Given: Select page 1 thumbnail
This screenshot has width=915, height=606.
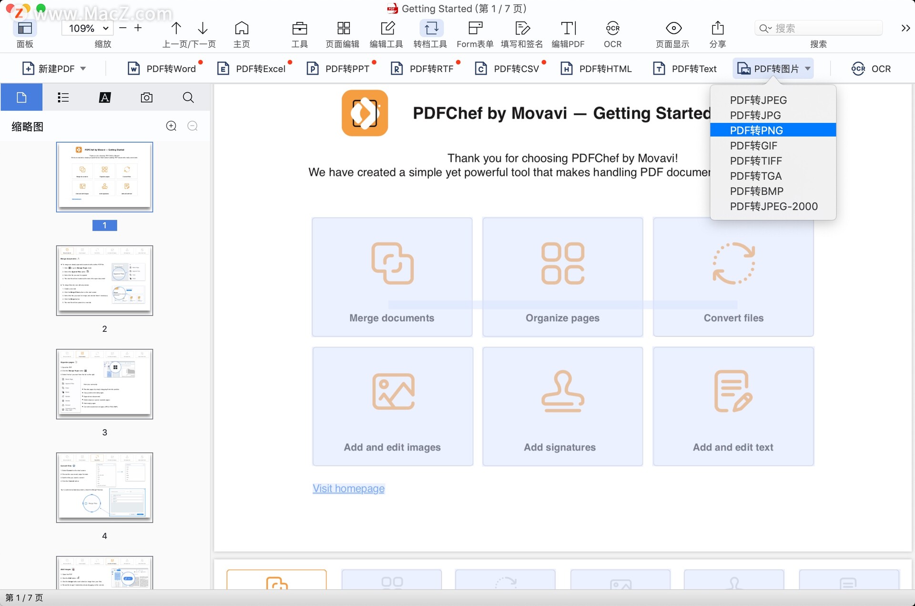Looking at the screenshot, I should pyautogui.click(x=104, y=177).
